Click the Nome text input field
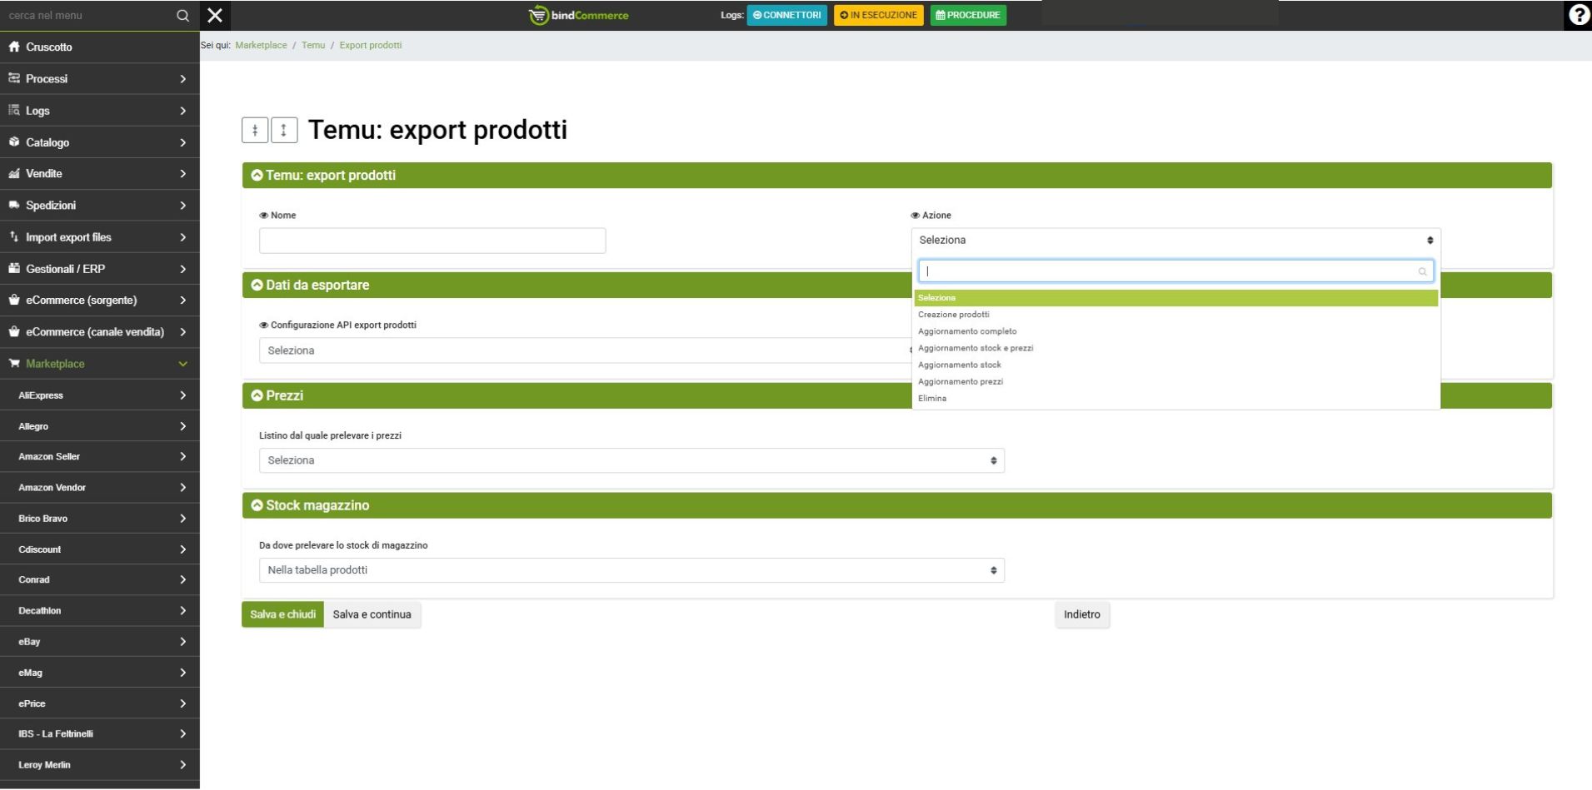 [x=432, y=241]
